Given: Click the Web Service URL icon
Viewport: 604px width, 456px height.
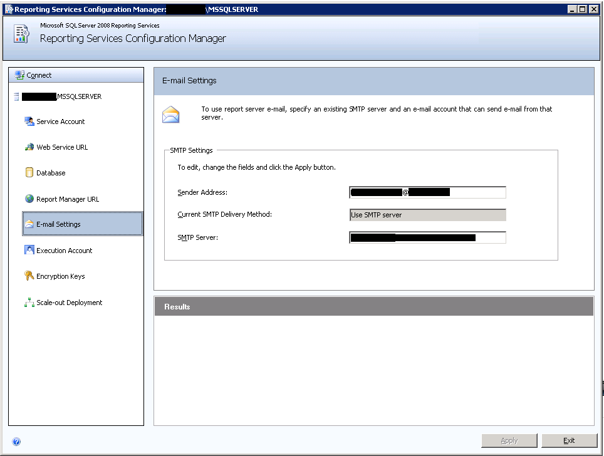Looking at the screenshot, I should coord(29,147).
